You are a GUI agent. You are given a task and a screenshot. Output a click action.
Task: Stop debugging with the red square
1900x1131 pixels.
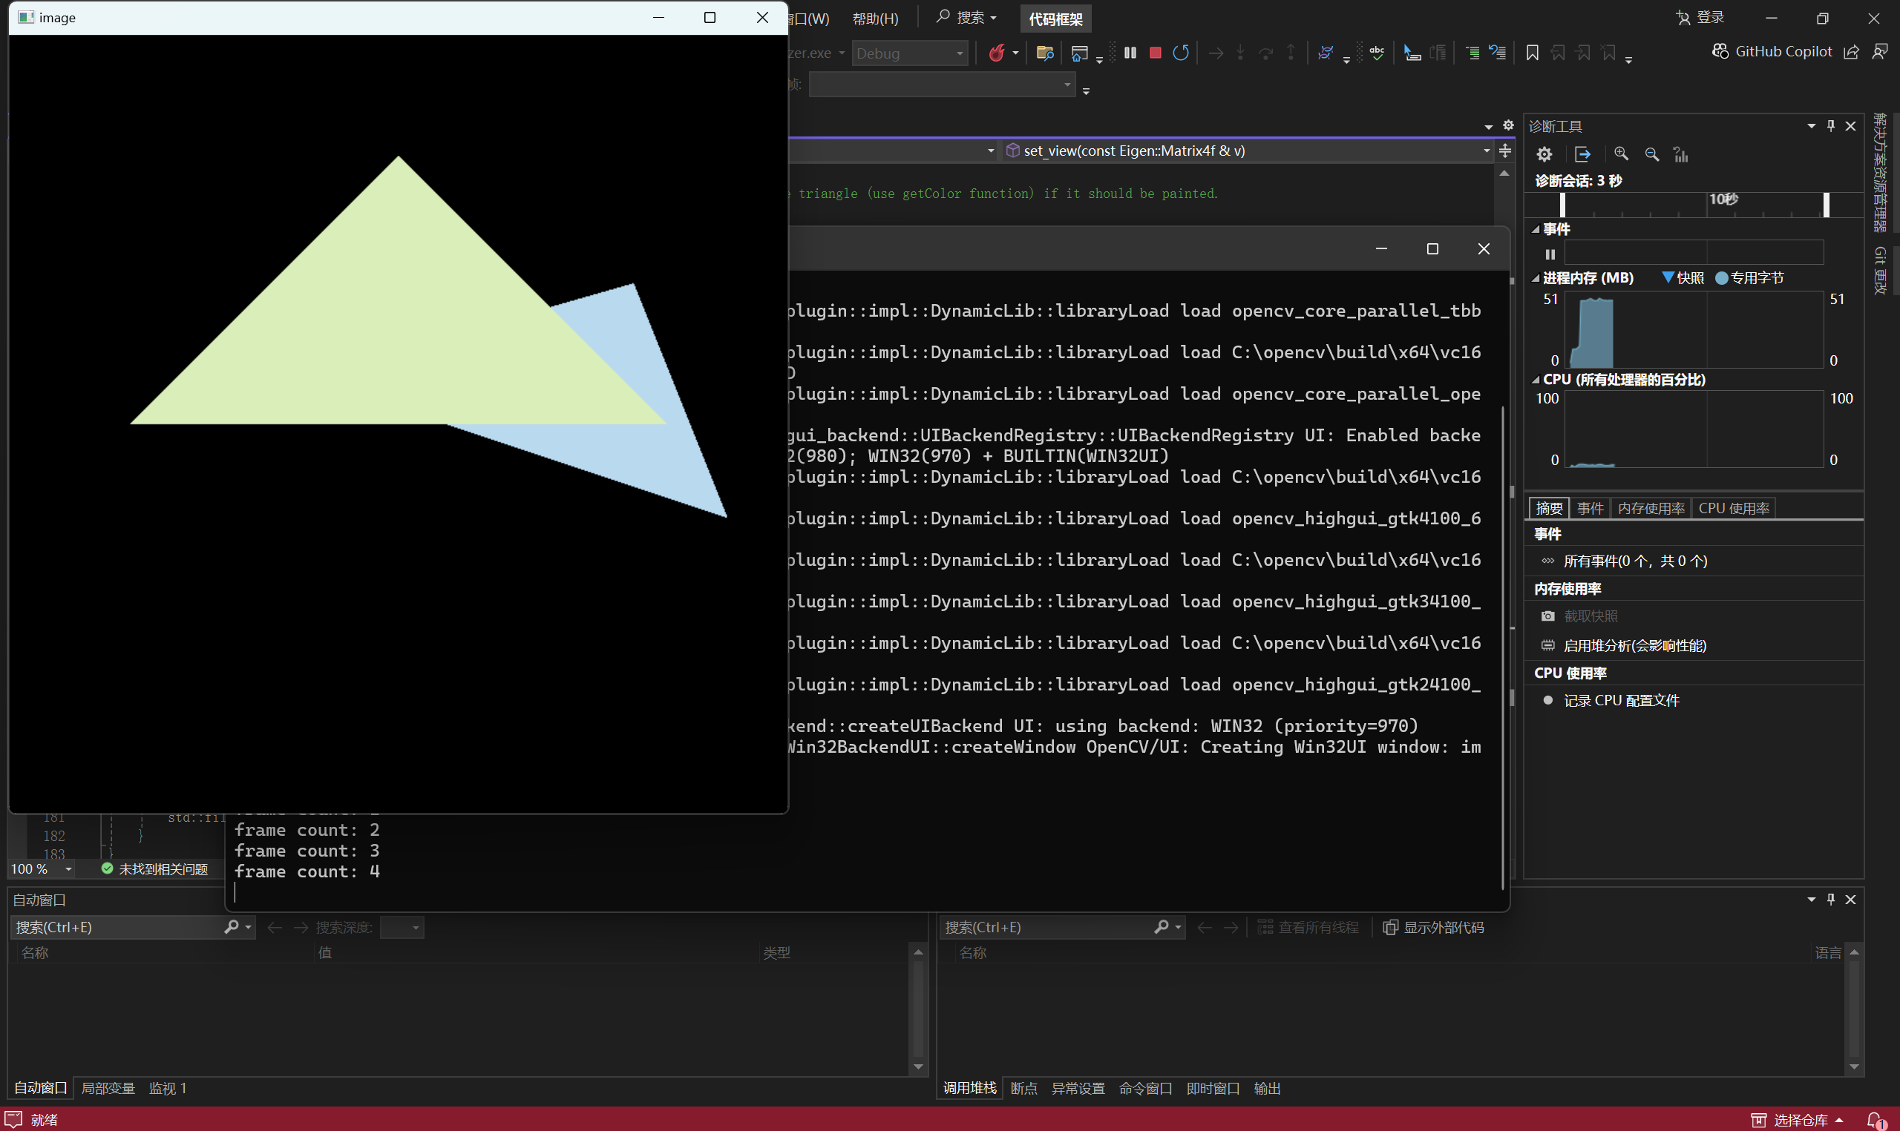[1155, 53]
